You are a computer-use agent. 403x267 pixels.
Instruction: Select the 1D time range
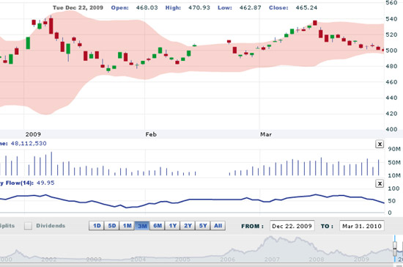click(x=97, y=226)
